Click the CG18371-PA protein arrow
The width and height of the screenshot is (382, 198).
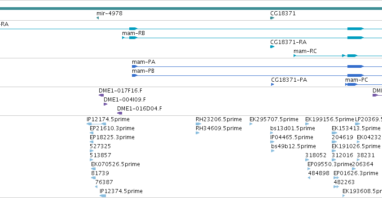(272, 84)
